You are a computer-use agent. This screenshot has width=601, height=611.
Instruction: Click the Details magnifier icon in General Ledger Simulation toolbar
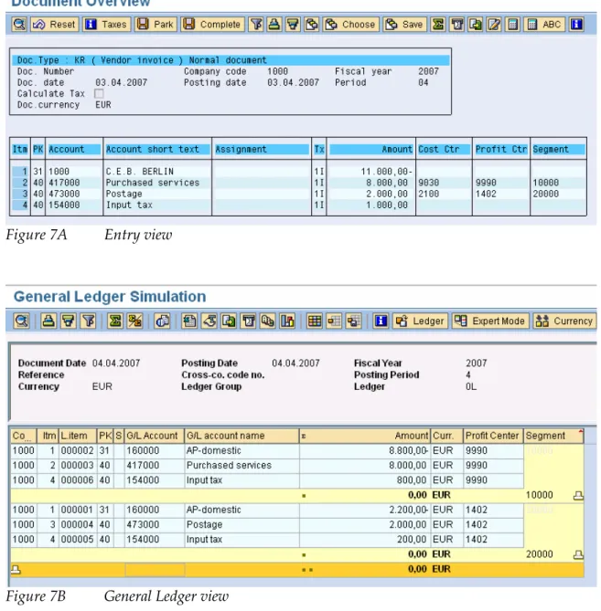(x=21, y=321)
